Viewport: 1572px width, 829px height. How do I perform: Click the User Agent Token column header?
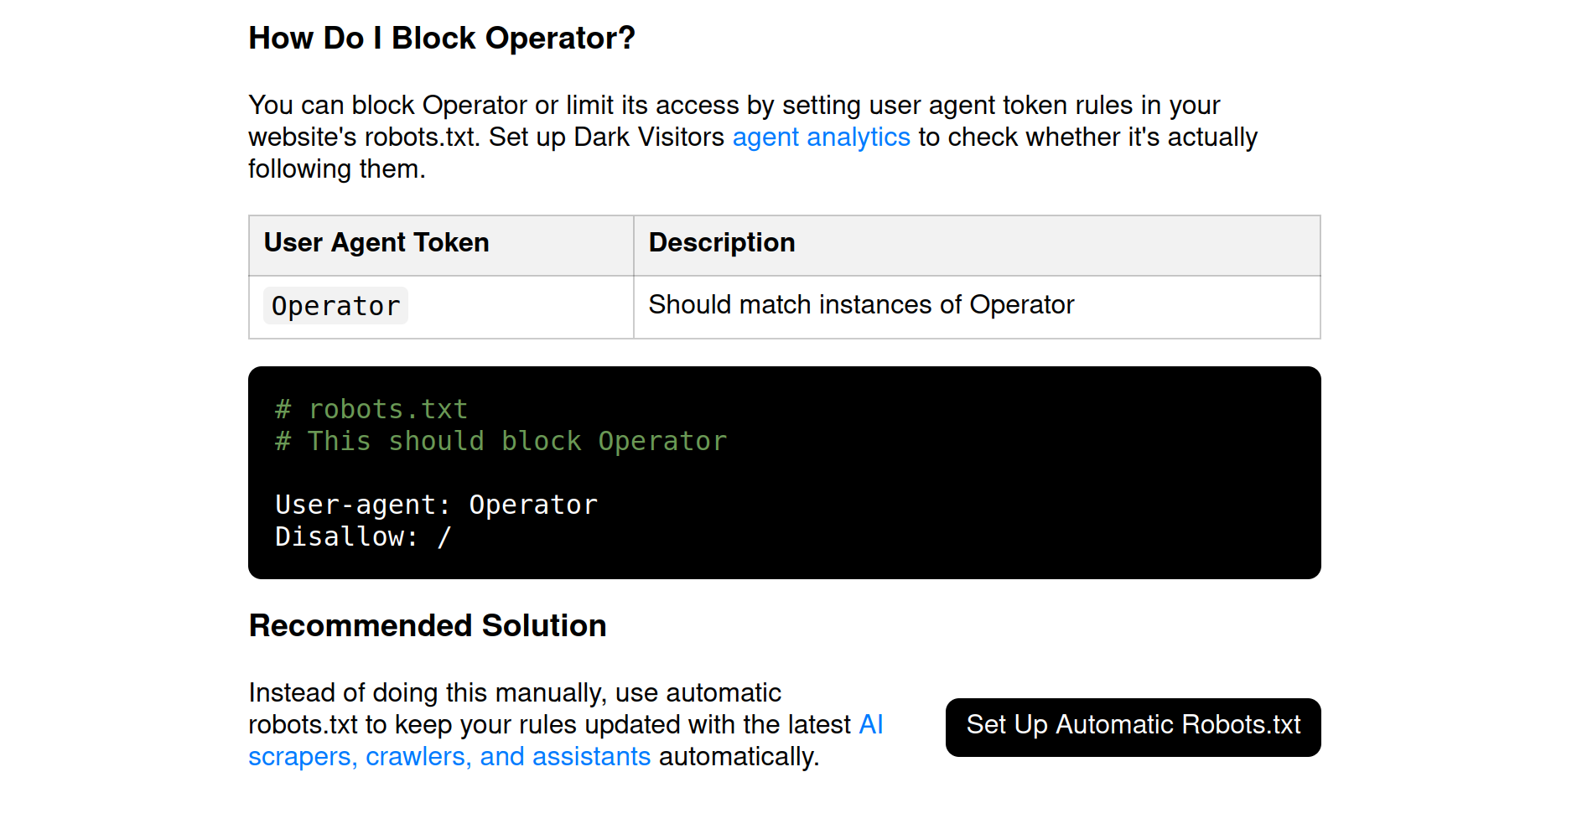[376, 243]
